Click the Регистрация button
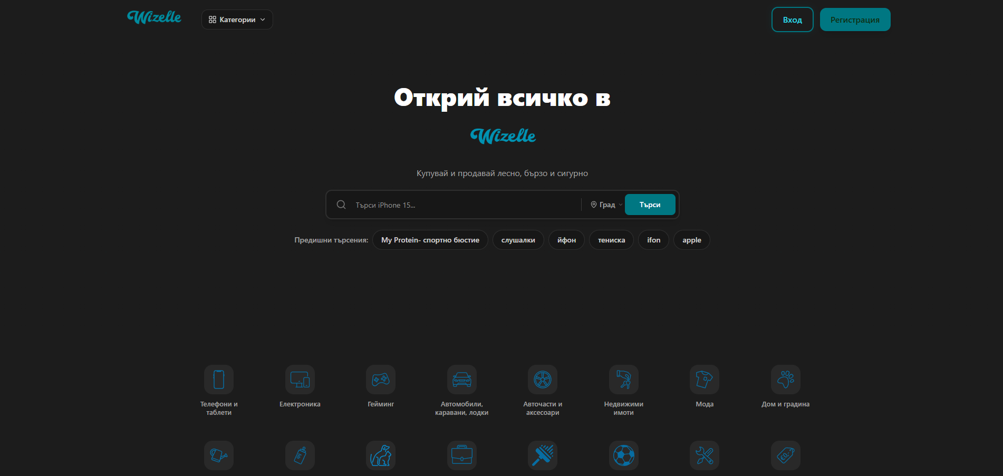 tap(855, 20)
